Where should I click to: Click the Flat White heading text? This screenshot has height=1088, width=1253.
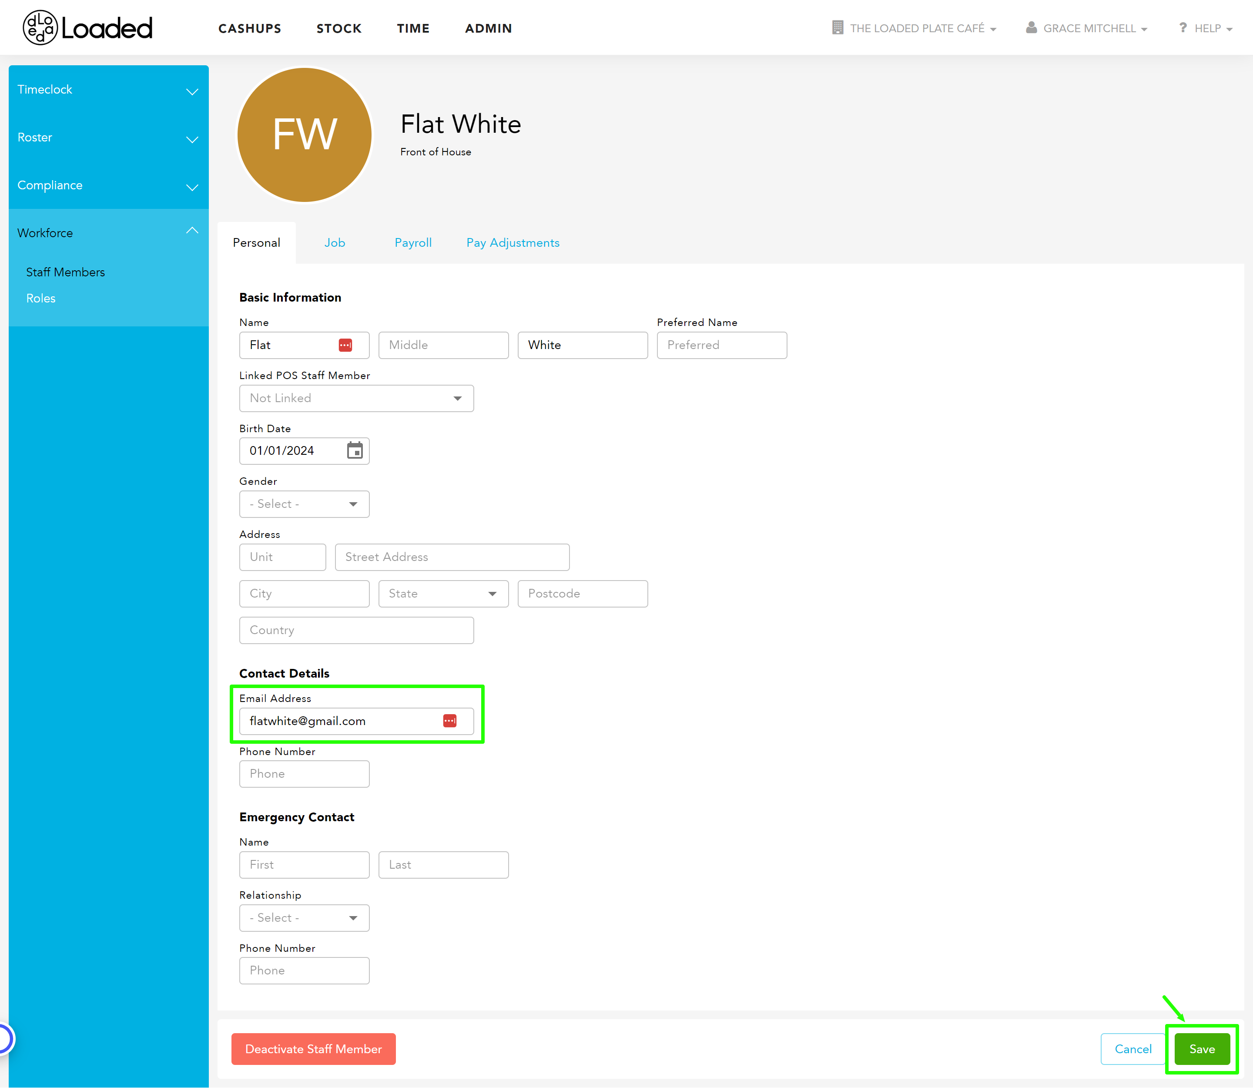461,124
